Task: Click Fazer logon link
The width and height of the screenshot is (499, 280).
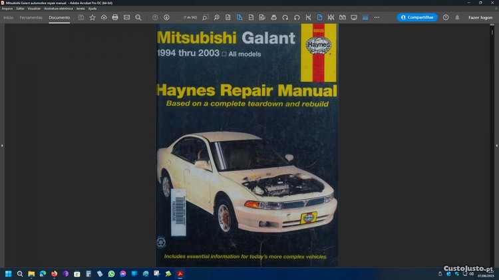Action: 480,17
